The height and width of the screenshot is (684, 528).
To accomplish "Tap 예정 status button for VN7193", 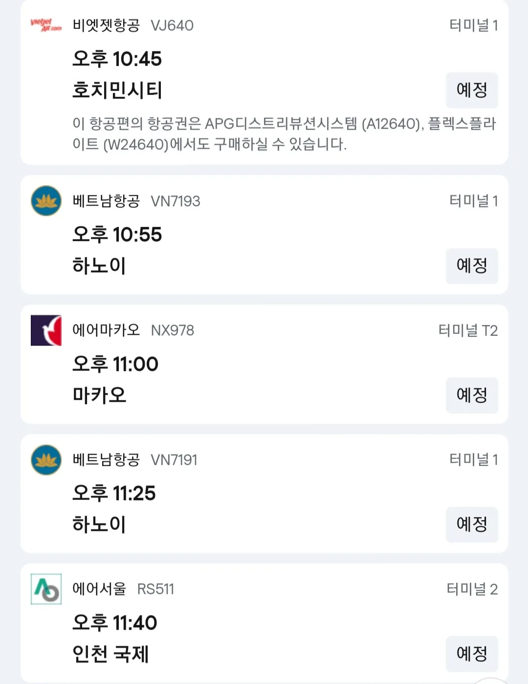I will pos(472,266).
